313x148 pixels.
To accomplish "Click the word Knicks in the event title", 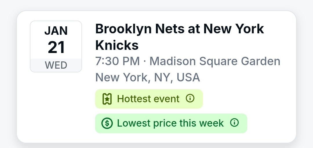I will [x=117, y=45].
